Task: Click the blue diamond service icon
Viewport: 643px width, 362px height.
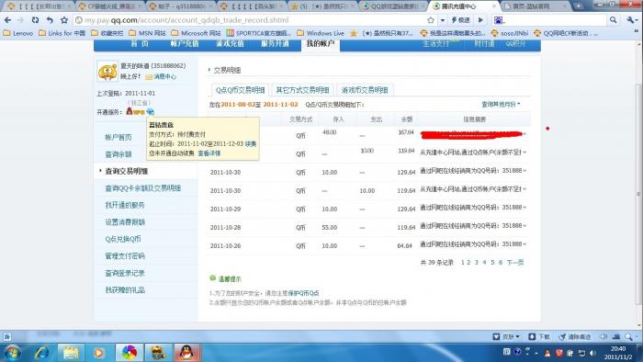Action: coord(151,111)
